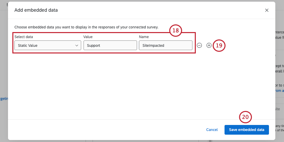
Task: Click the Value label above Support
Action: (x=88, y=37)
